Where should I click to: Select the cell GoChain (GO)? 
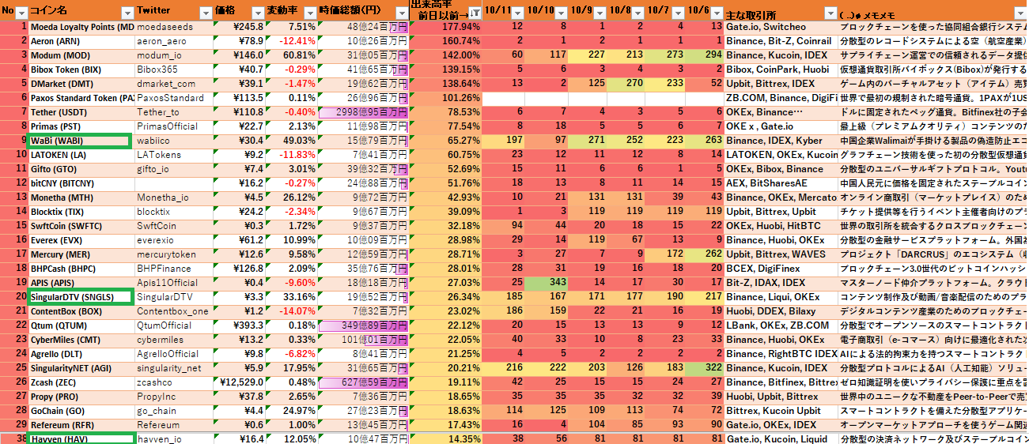81,411
